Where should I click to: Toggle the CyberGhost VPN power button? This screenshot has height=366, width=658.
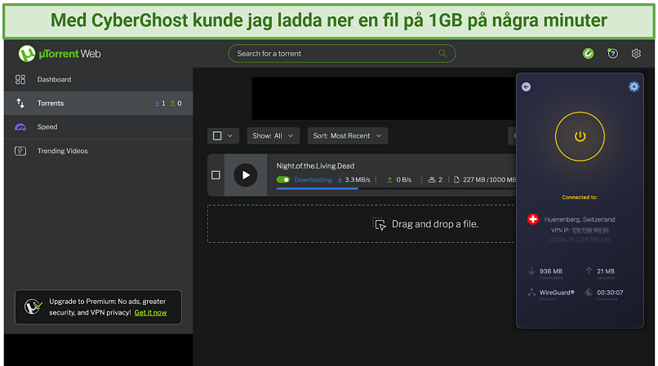pos(580,136)
